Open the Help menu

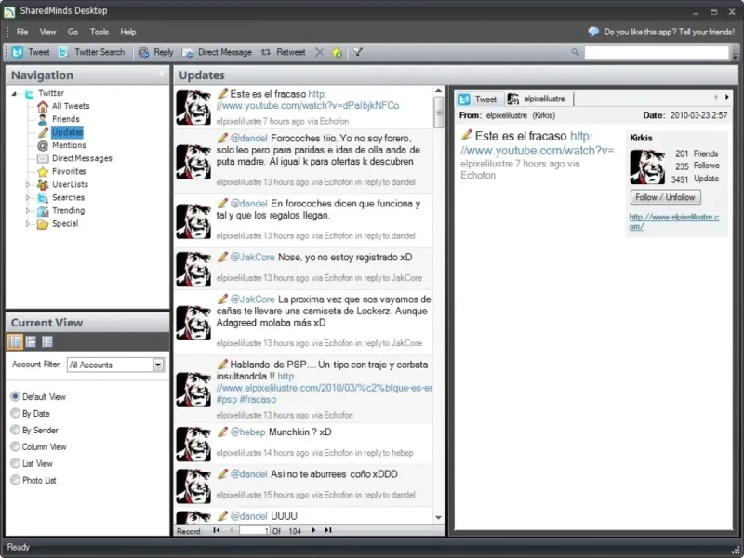[128, 32]
